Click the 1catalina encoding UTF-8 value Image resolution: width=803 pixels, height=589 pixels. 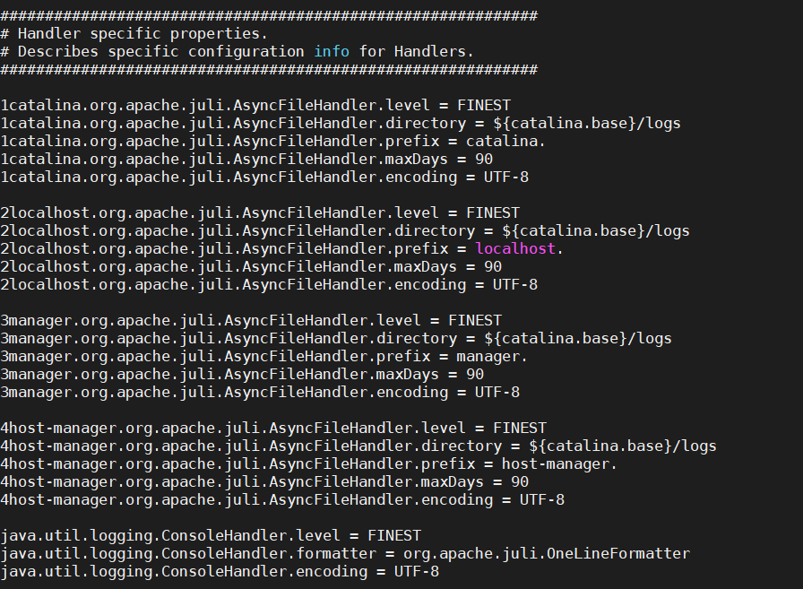(x=506, y=178)
